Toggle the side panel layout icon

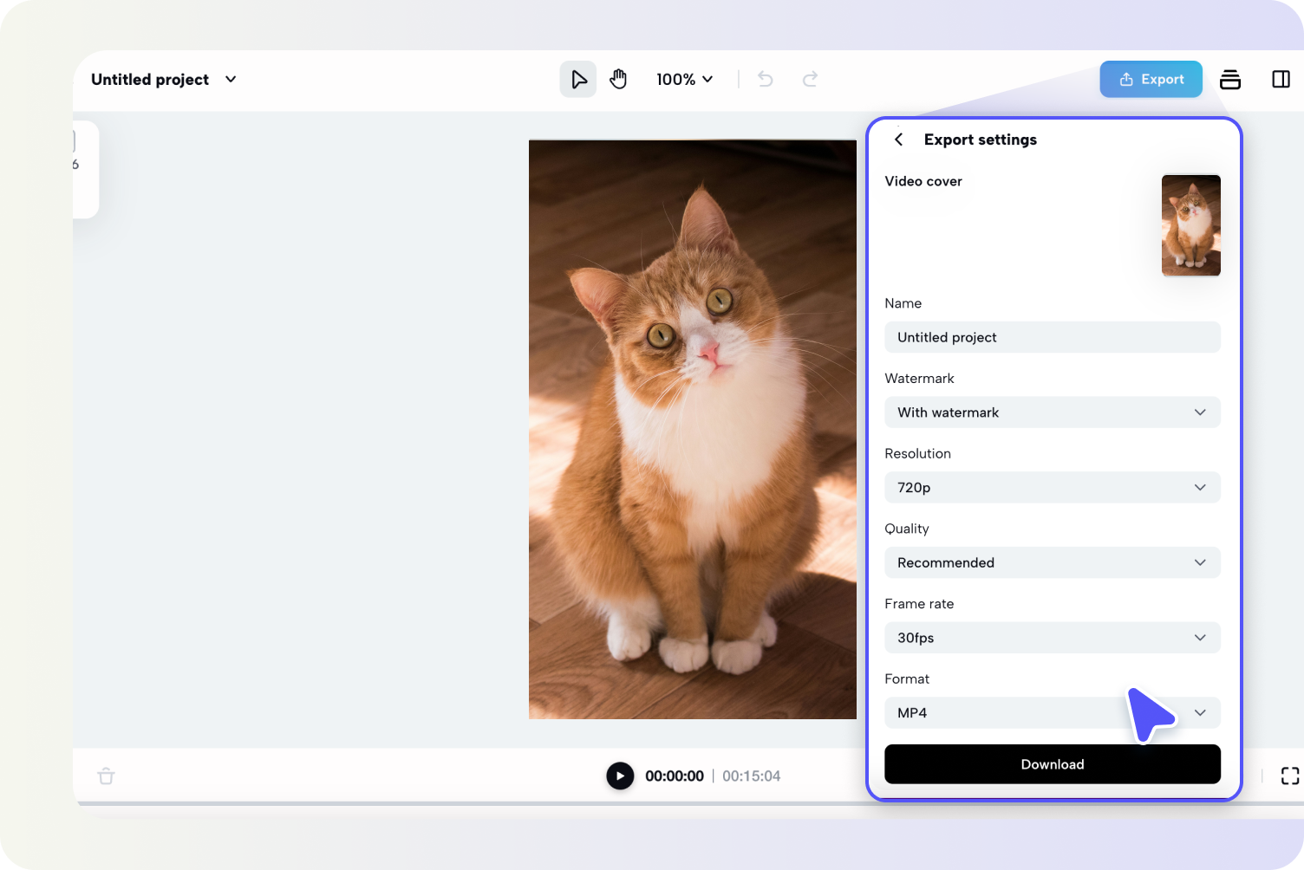click(1281, 79)
